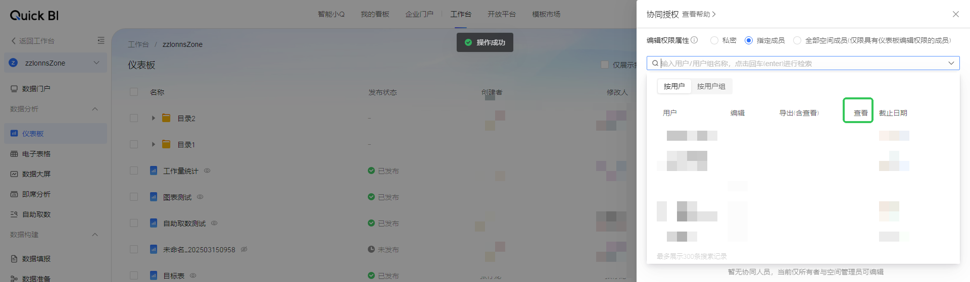Select the 私密 radio option

(x=714, y=40)
